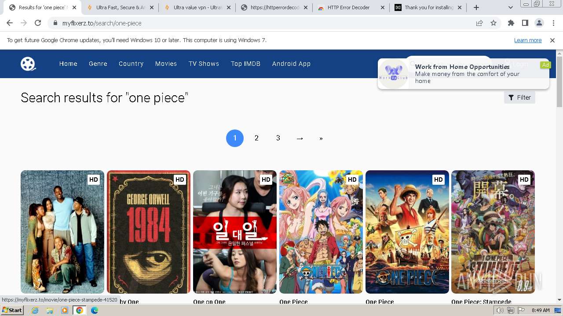This screenshot has height=316, width=563.
Task: Click the Chrome taskbar icon
Action: click(80, 310)
